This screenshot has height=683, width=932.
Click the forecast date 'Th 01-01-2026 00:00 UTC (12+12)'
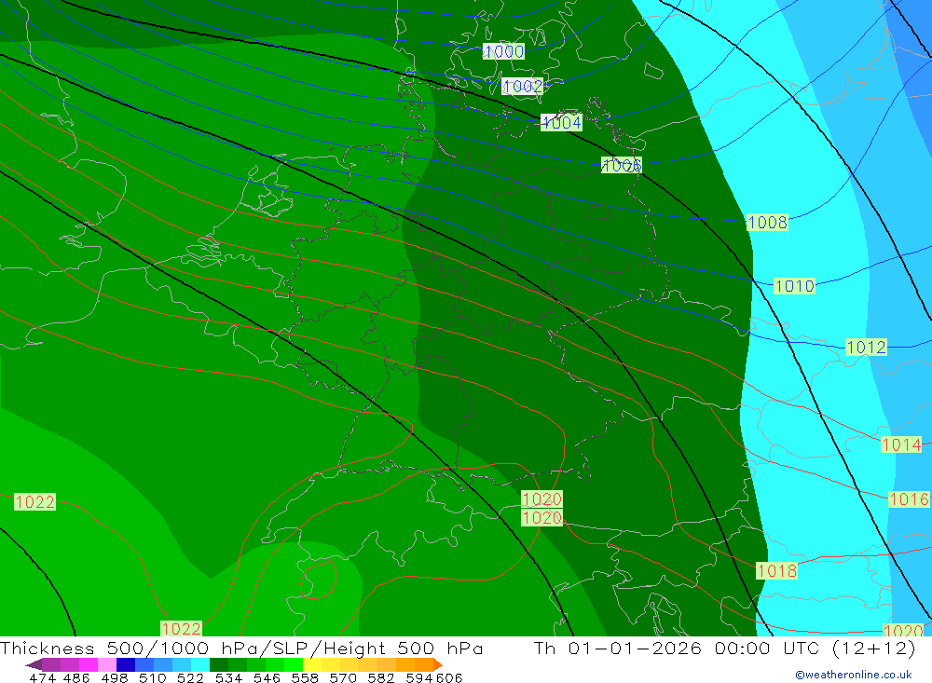click(x=724, y=648)
